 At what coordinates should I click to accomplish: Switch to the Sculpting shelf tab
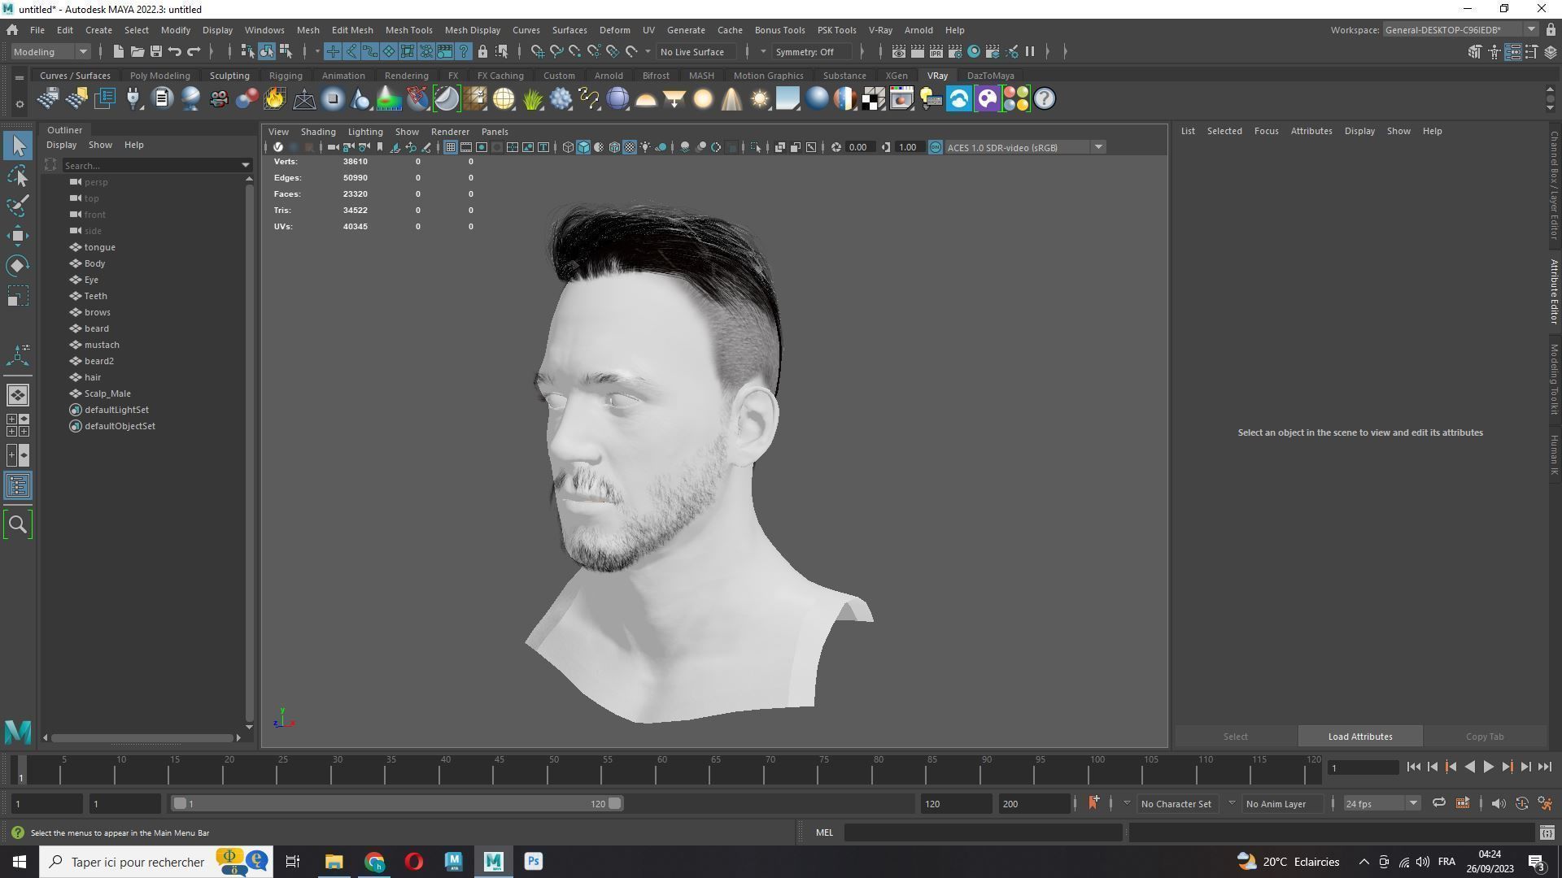click(x=229, y=76)
